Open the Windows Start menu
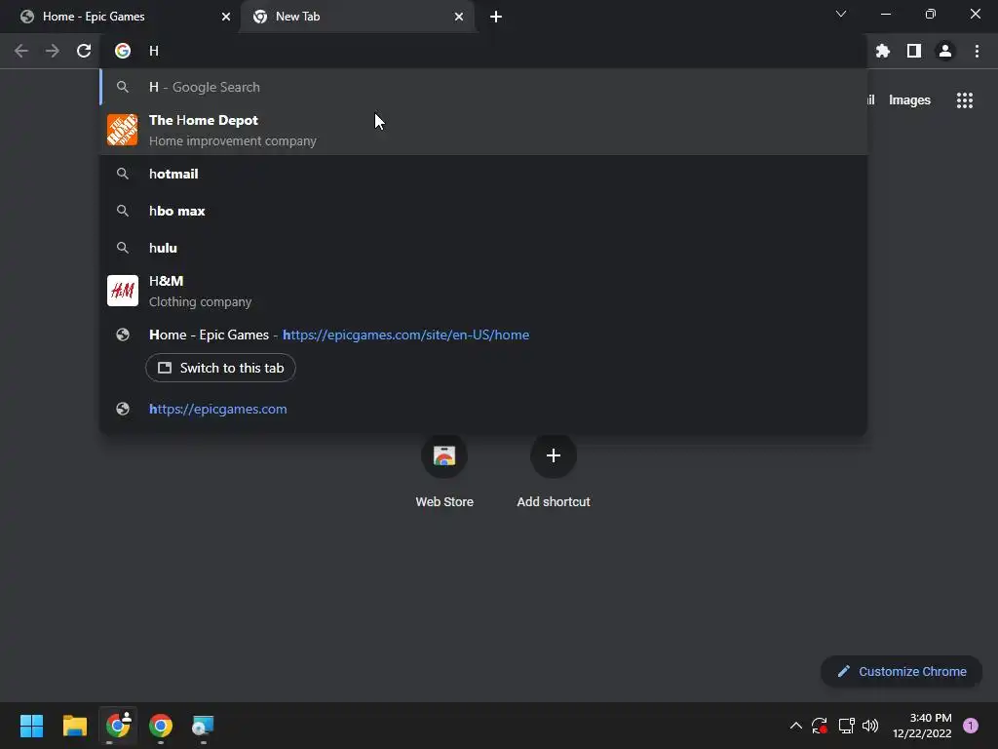The image size is (998, 749). click(x=32, y=726)
